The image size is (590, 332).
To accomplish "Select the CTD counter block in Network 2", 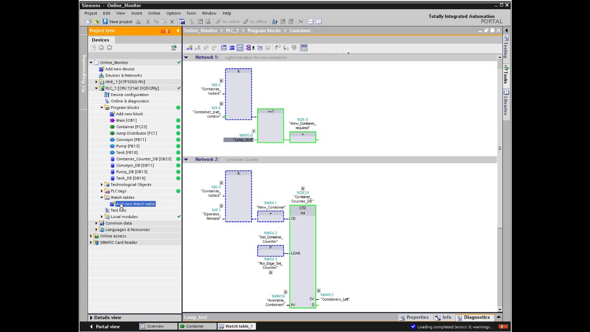I will (x=303, y=256).
